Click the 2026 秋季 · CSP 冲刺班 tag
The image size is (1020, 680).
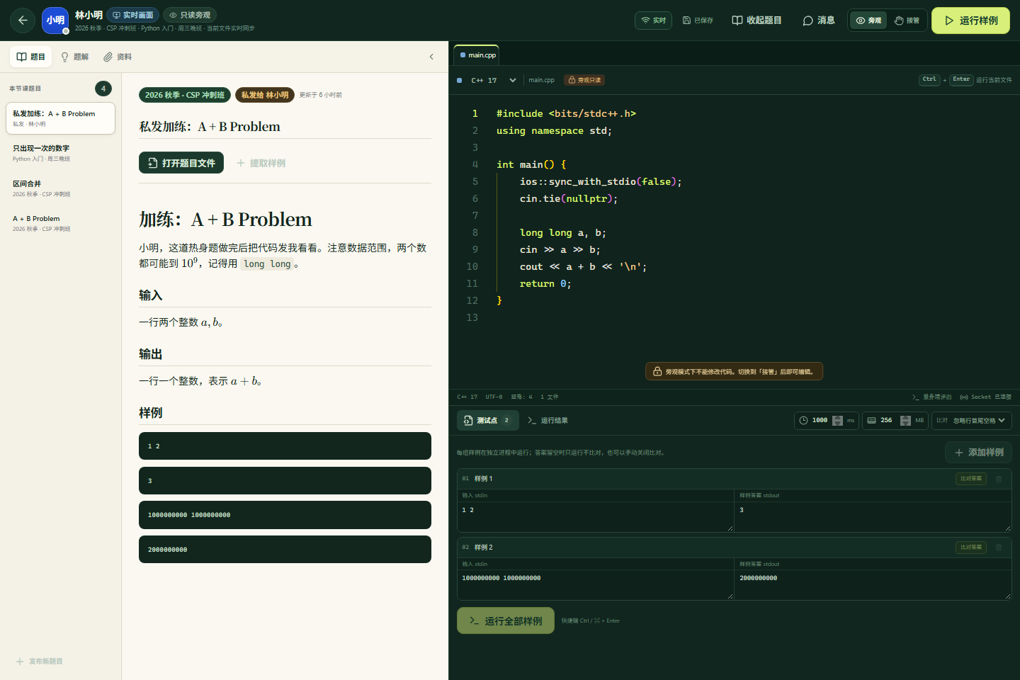(x=185, y=95)
